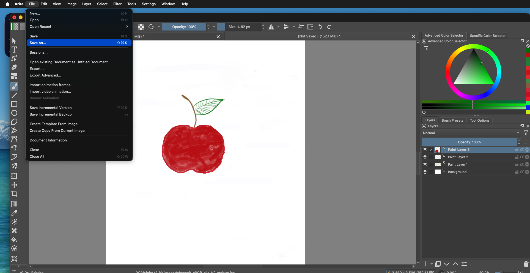
Task: Select the Line tool
Action: pyautogui.click(x=14, y=95)
